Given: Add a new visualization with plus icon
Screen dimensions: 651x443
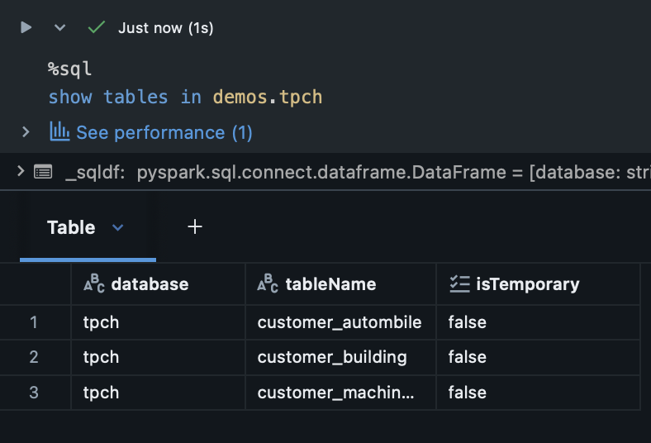Looking at the screenshot, I should point(195,226).
